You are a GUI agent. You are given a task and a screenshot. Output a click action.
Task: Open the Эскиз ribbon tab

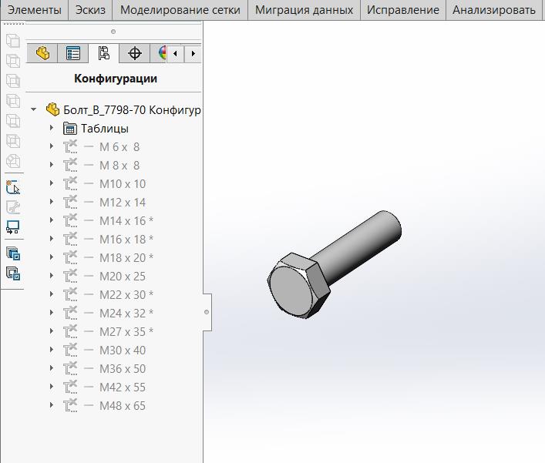[x=90, y=10]
